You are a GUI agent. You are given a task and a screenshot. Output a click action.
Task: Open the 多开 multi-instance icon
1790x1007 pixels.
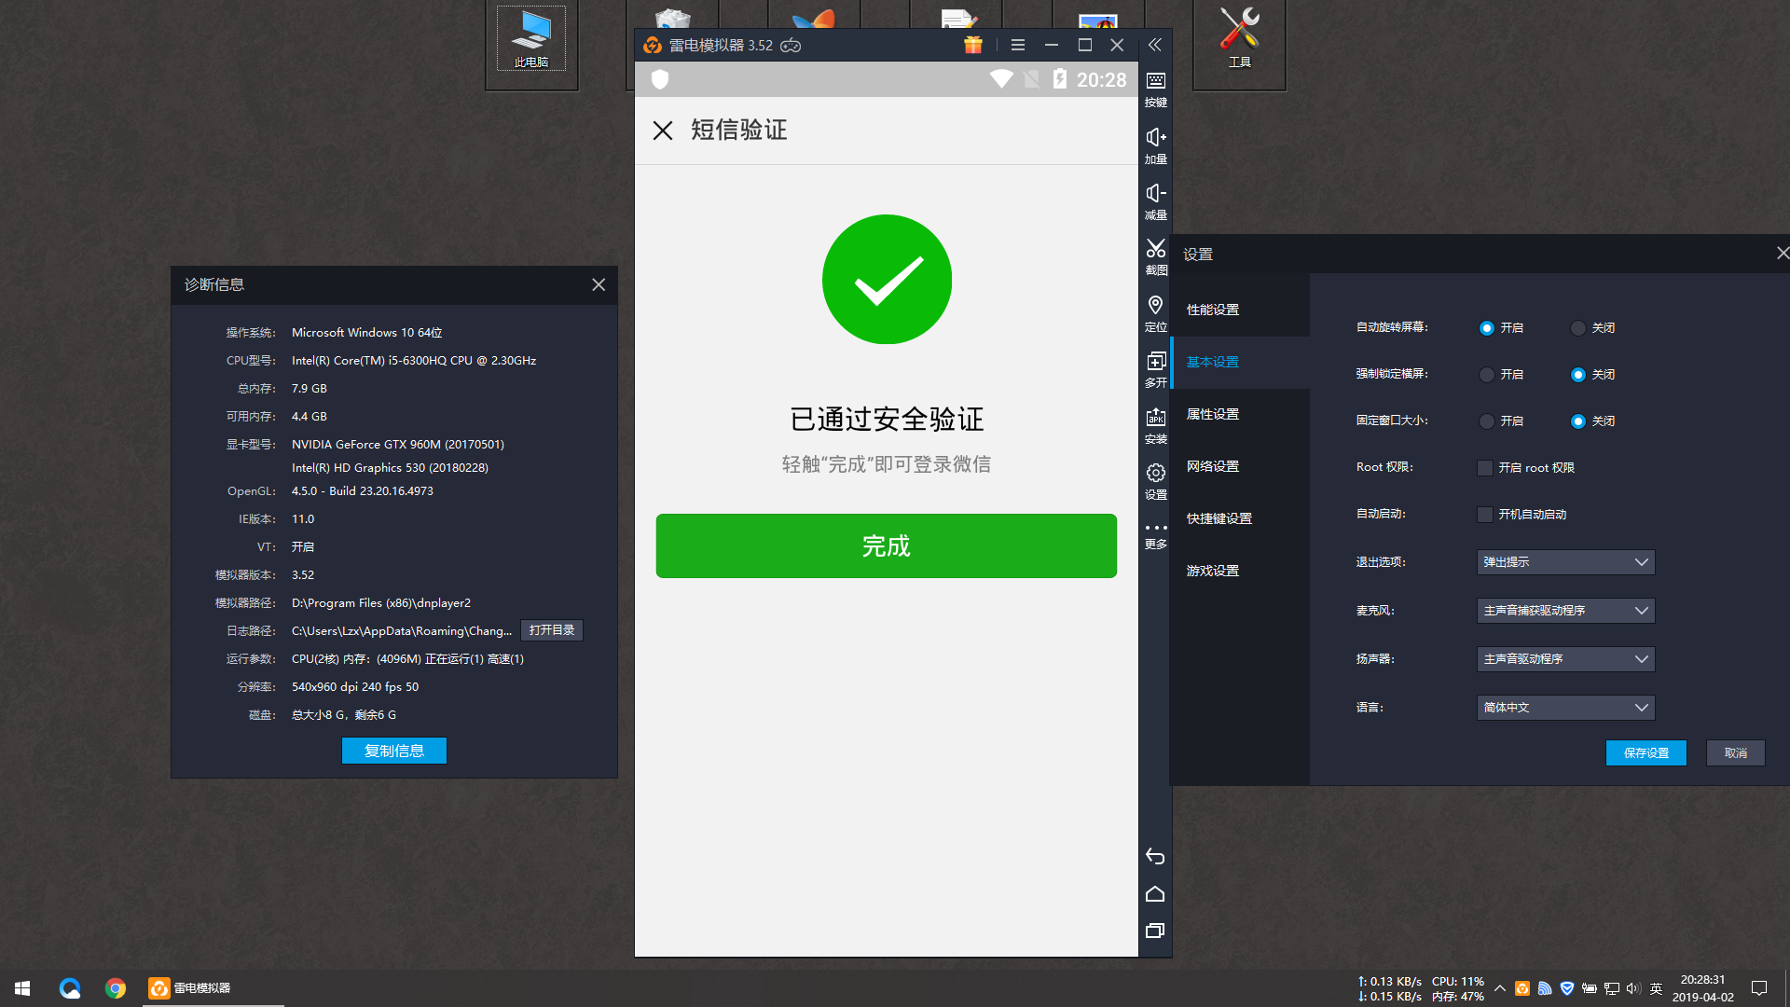[1155, 362]
